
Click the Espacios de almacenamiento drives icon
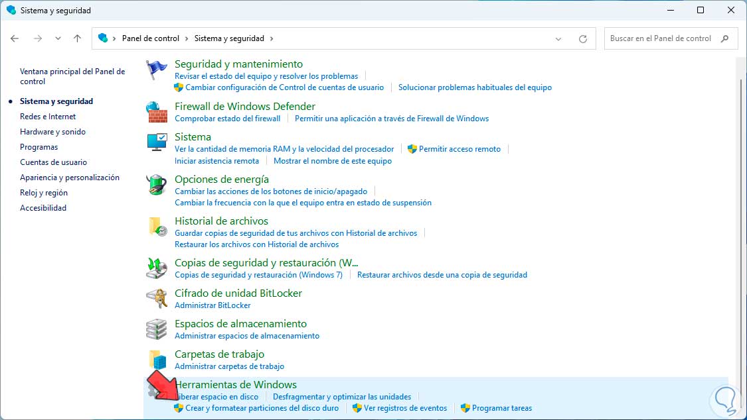pos(156,329)
